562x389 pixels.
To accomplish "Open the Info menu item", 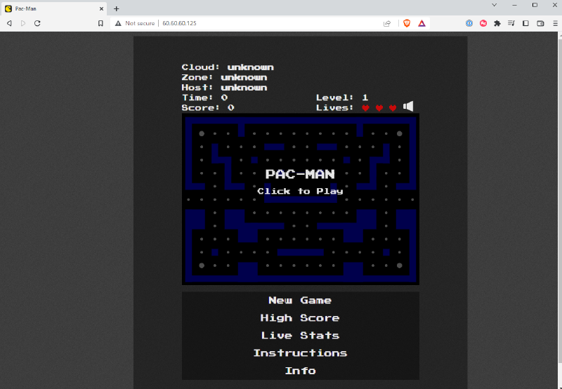I will click(x=301, y=370).
